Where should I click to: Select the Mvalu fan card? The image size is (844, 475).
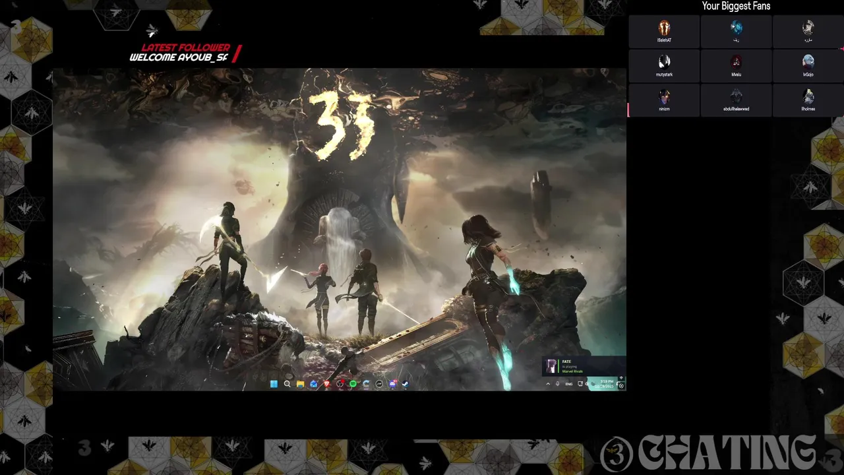(x=736, y=65)
